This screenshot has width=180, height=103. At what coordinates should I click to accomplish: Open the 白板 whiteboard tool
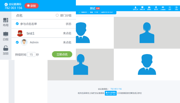pos(6,36)
